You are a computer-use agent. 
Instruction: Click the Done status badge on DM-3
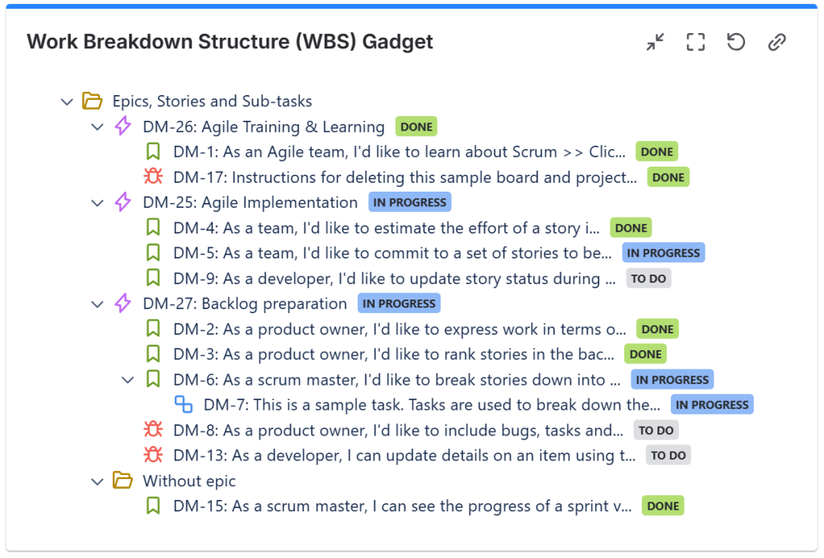[645, 354]
